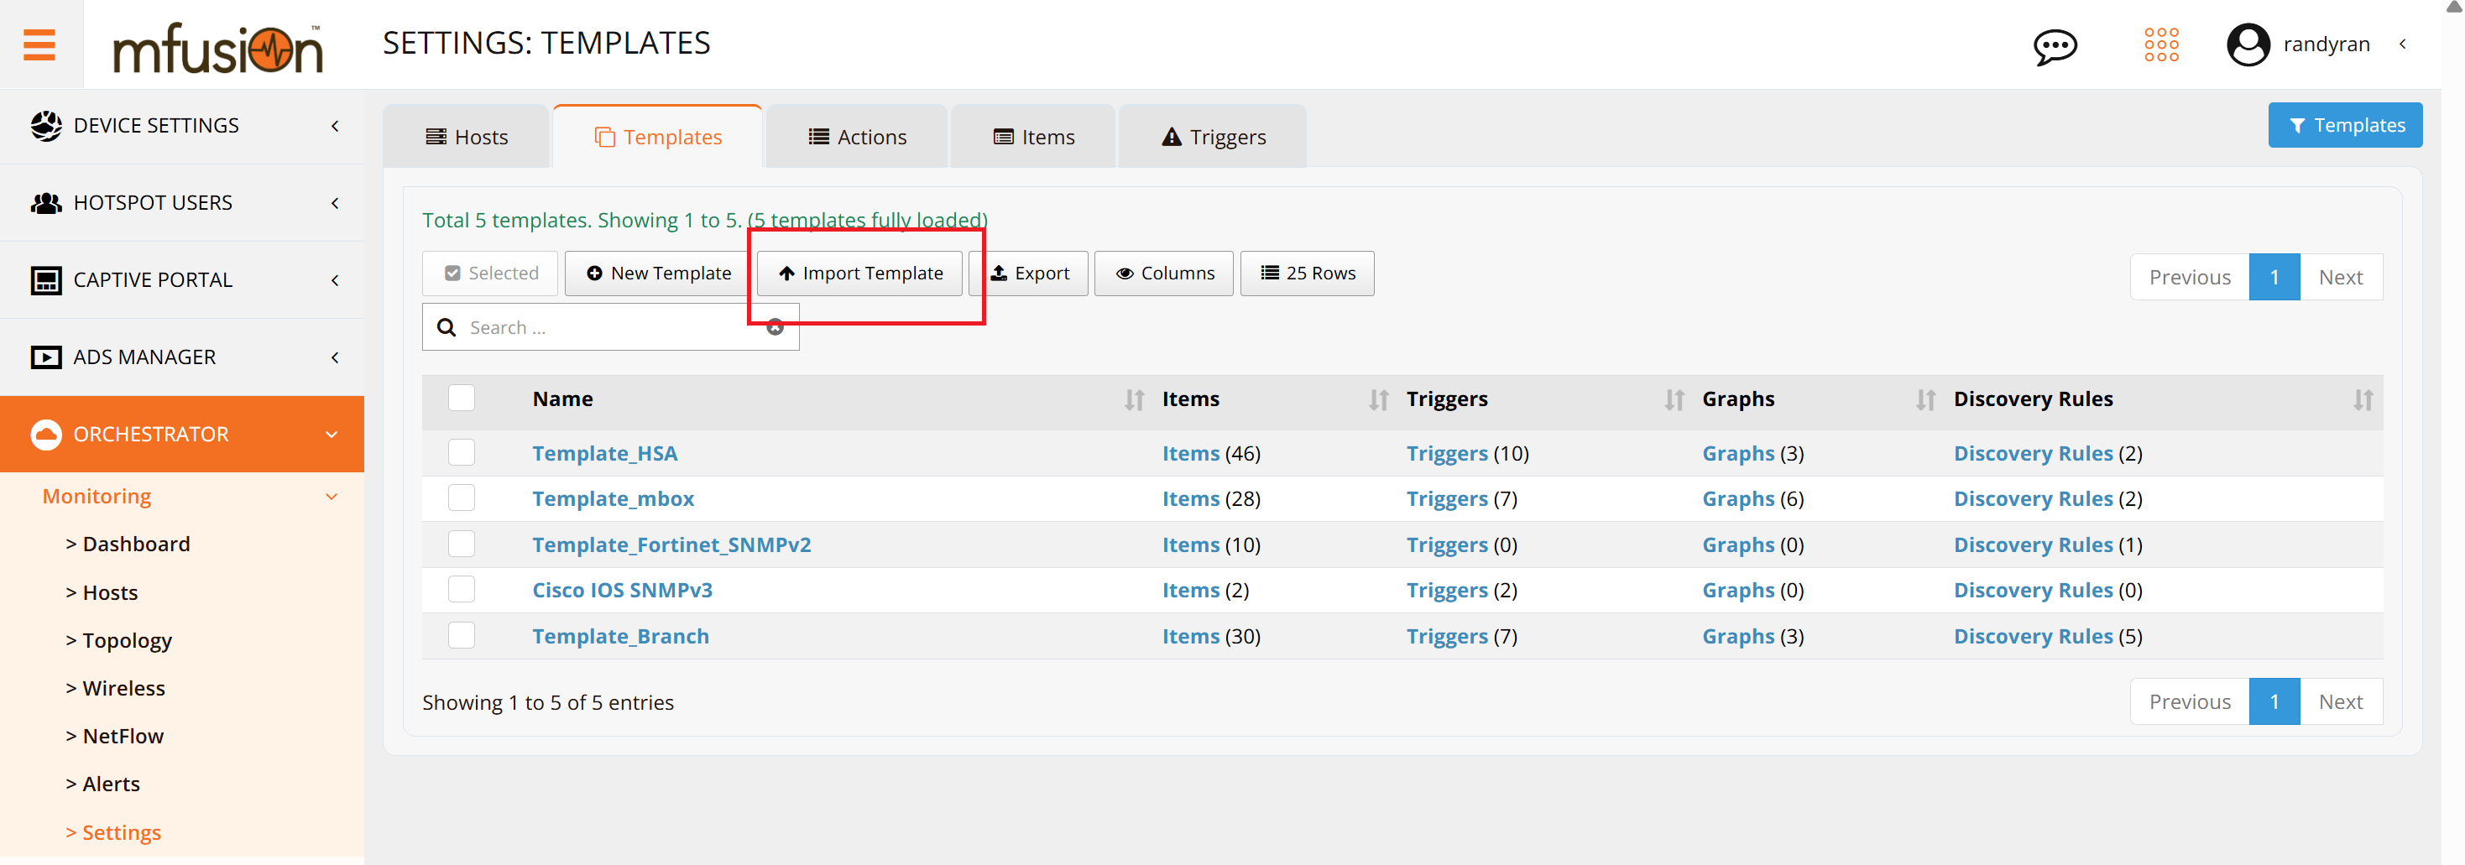Image resolution: width=2465 pixels, height=865 pixels.
Task: Open the 25 Rows page-size dropdown
Action: tap(1307, 274)
